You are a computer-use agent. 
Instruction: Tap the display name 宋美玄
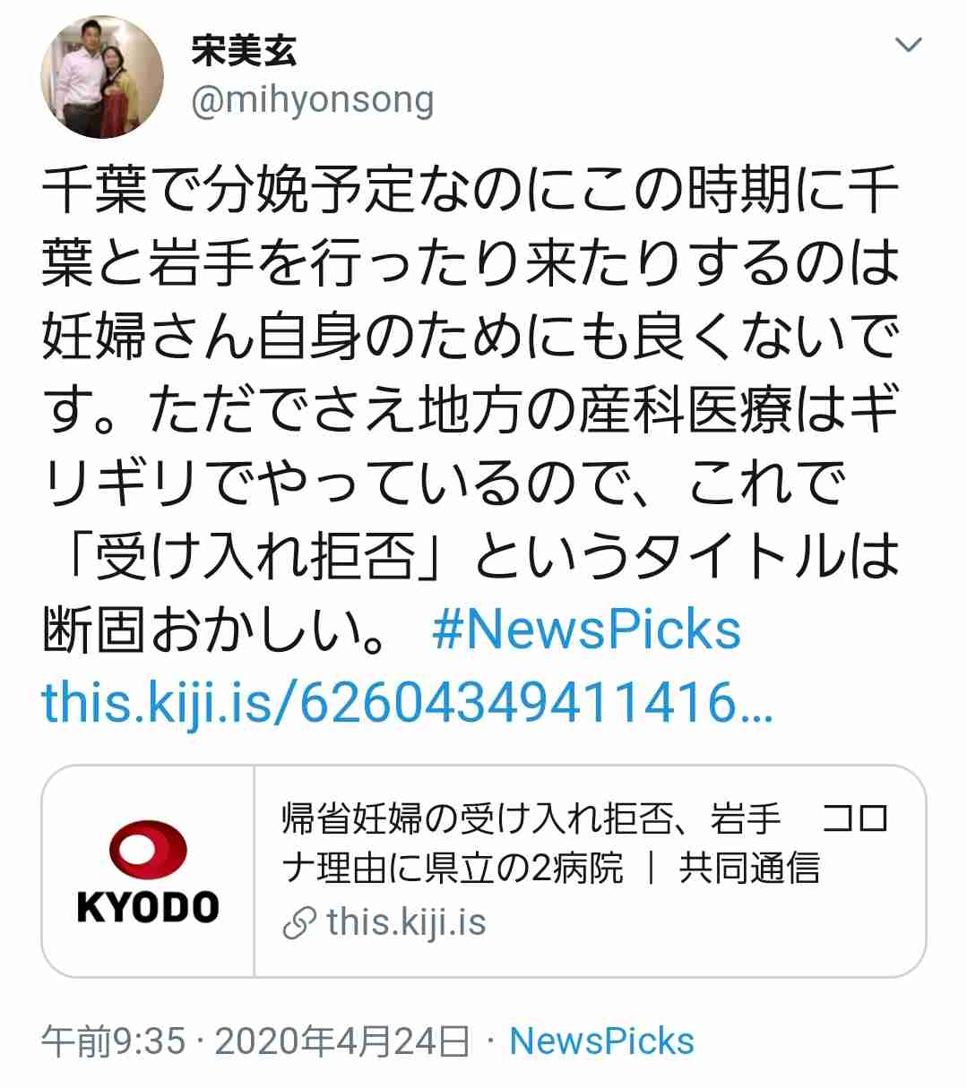click(243, 50)
